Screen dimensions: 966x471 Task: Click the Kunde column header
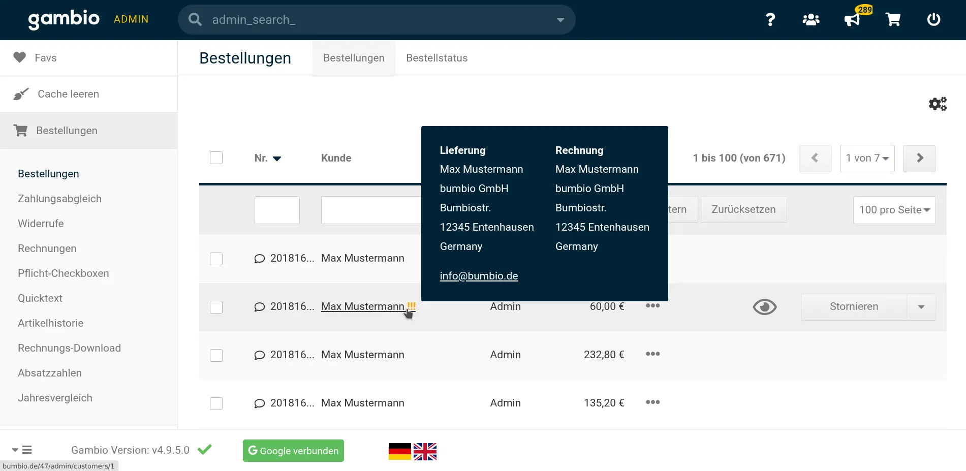point(336,158)
